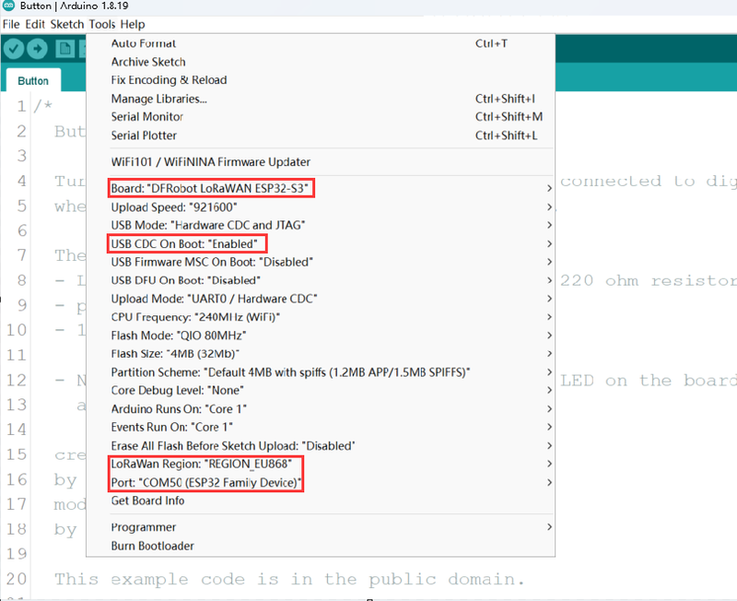Click the Arduino logo in title bar
This screenshot has width=737, height=601.
click(8, 6)
